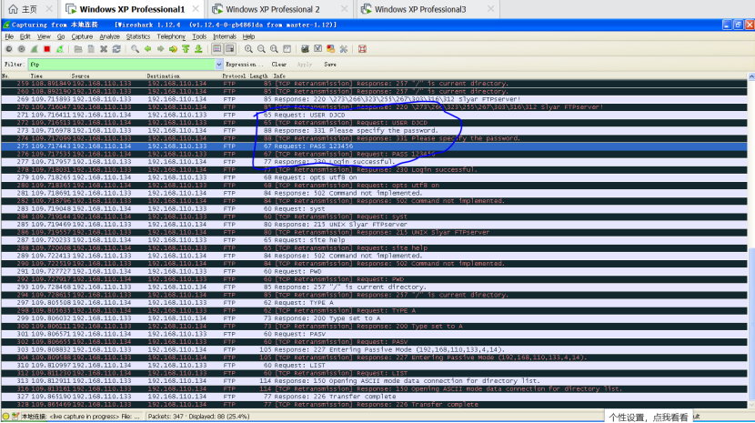The height and width of the screenshot is (423, 755).
Task: Open the Go menu
Action: (x=61, y=36)
